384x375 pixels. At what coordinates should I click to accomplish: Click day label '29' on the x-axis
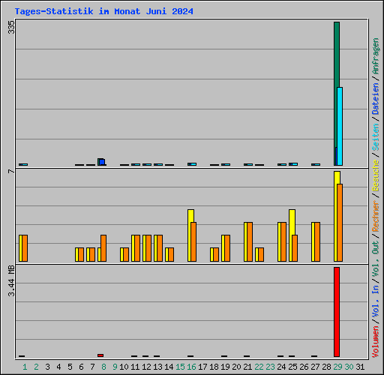coord(337,367)
